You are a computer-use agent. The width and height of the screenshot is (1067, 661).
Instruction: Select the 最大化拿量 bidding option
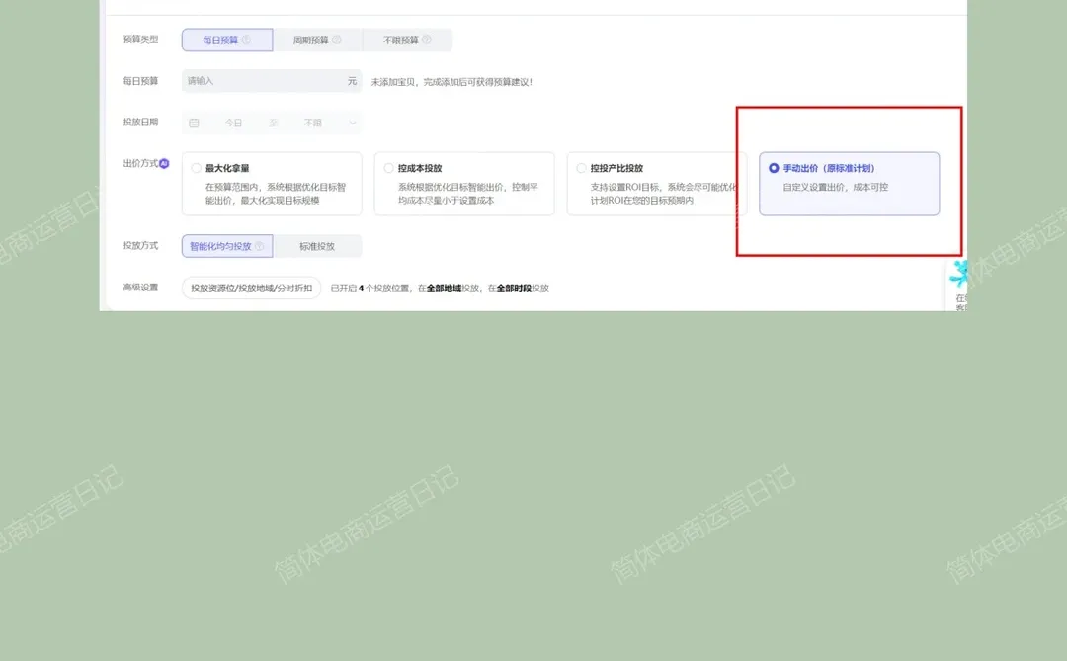196,168
